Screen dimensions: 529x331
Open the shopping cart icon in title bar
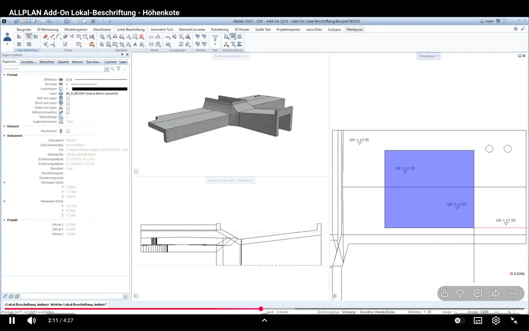pos(498,21)
